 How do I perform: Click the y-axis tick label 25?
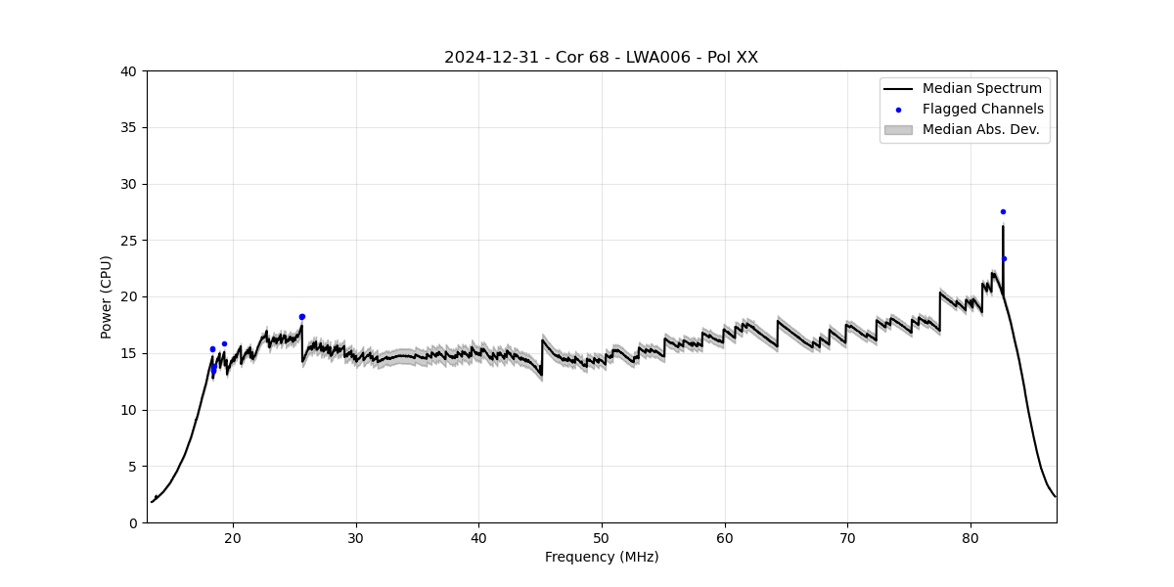click(x=129, y=241)
